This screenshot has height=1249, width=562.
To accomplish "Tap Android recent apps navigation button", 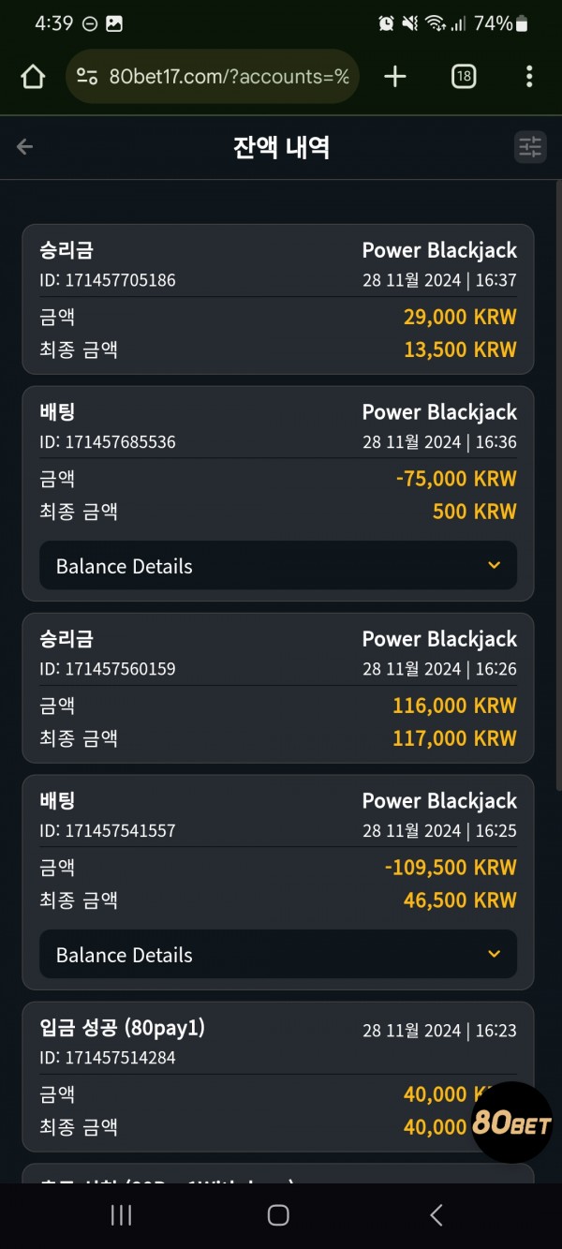I will click(x=121, y=1215).
